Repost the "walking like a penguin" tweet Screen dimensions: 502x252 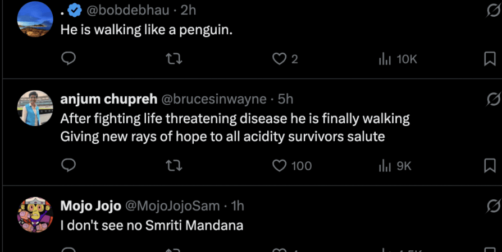pyautogui.click(x=175, y=59)
